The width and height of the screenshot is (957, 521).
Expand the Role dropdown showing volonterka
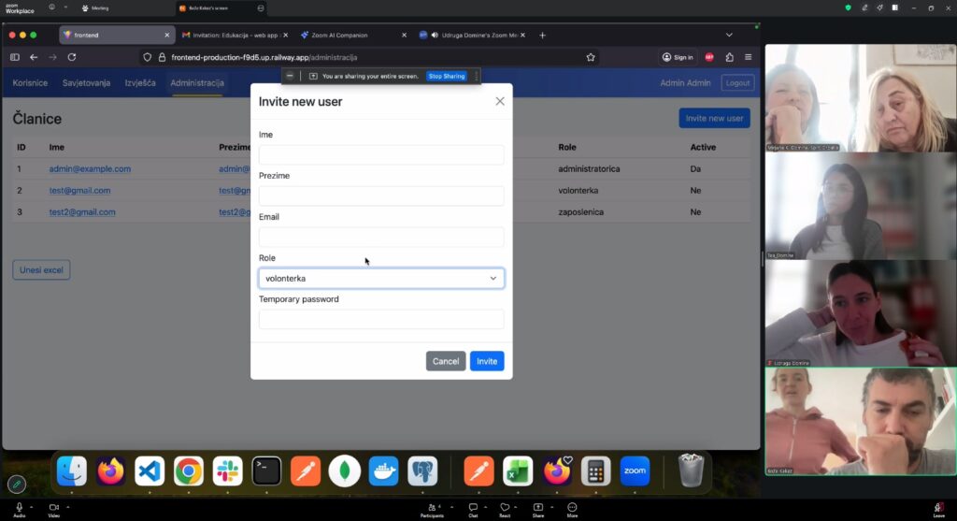381,278
